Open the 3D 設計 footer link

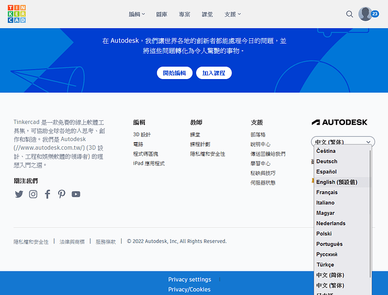(x=142, y=135)
